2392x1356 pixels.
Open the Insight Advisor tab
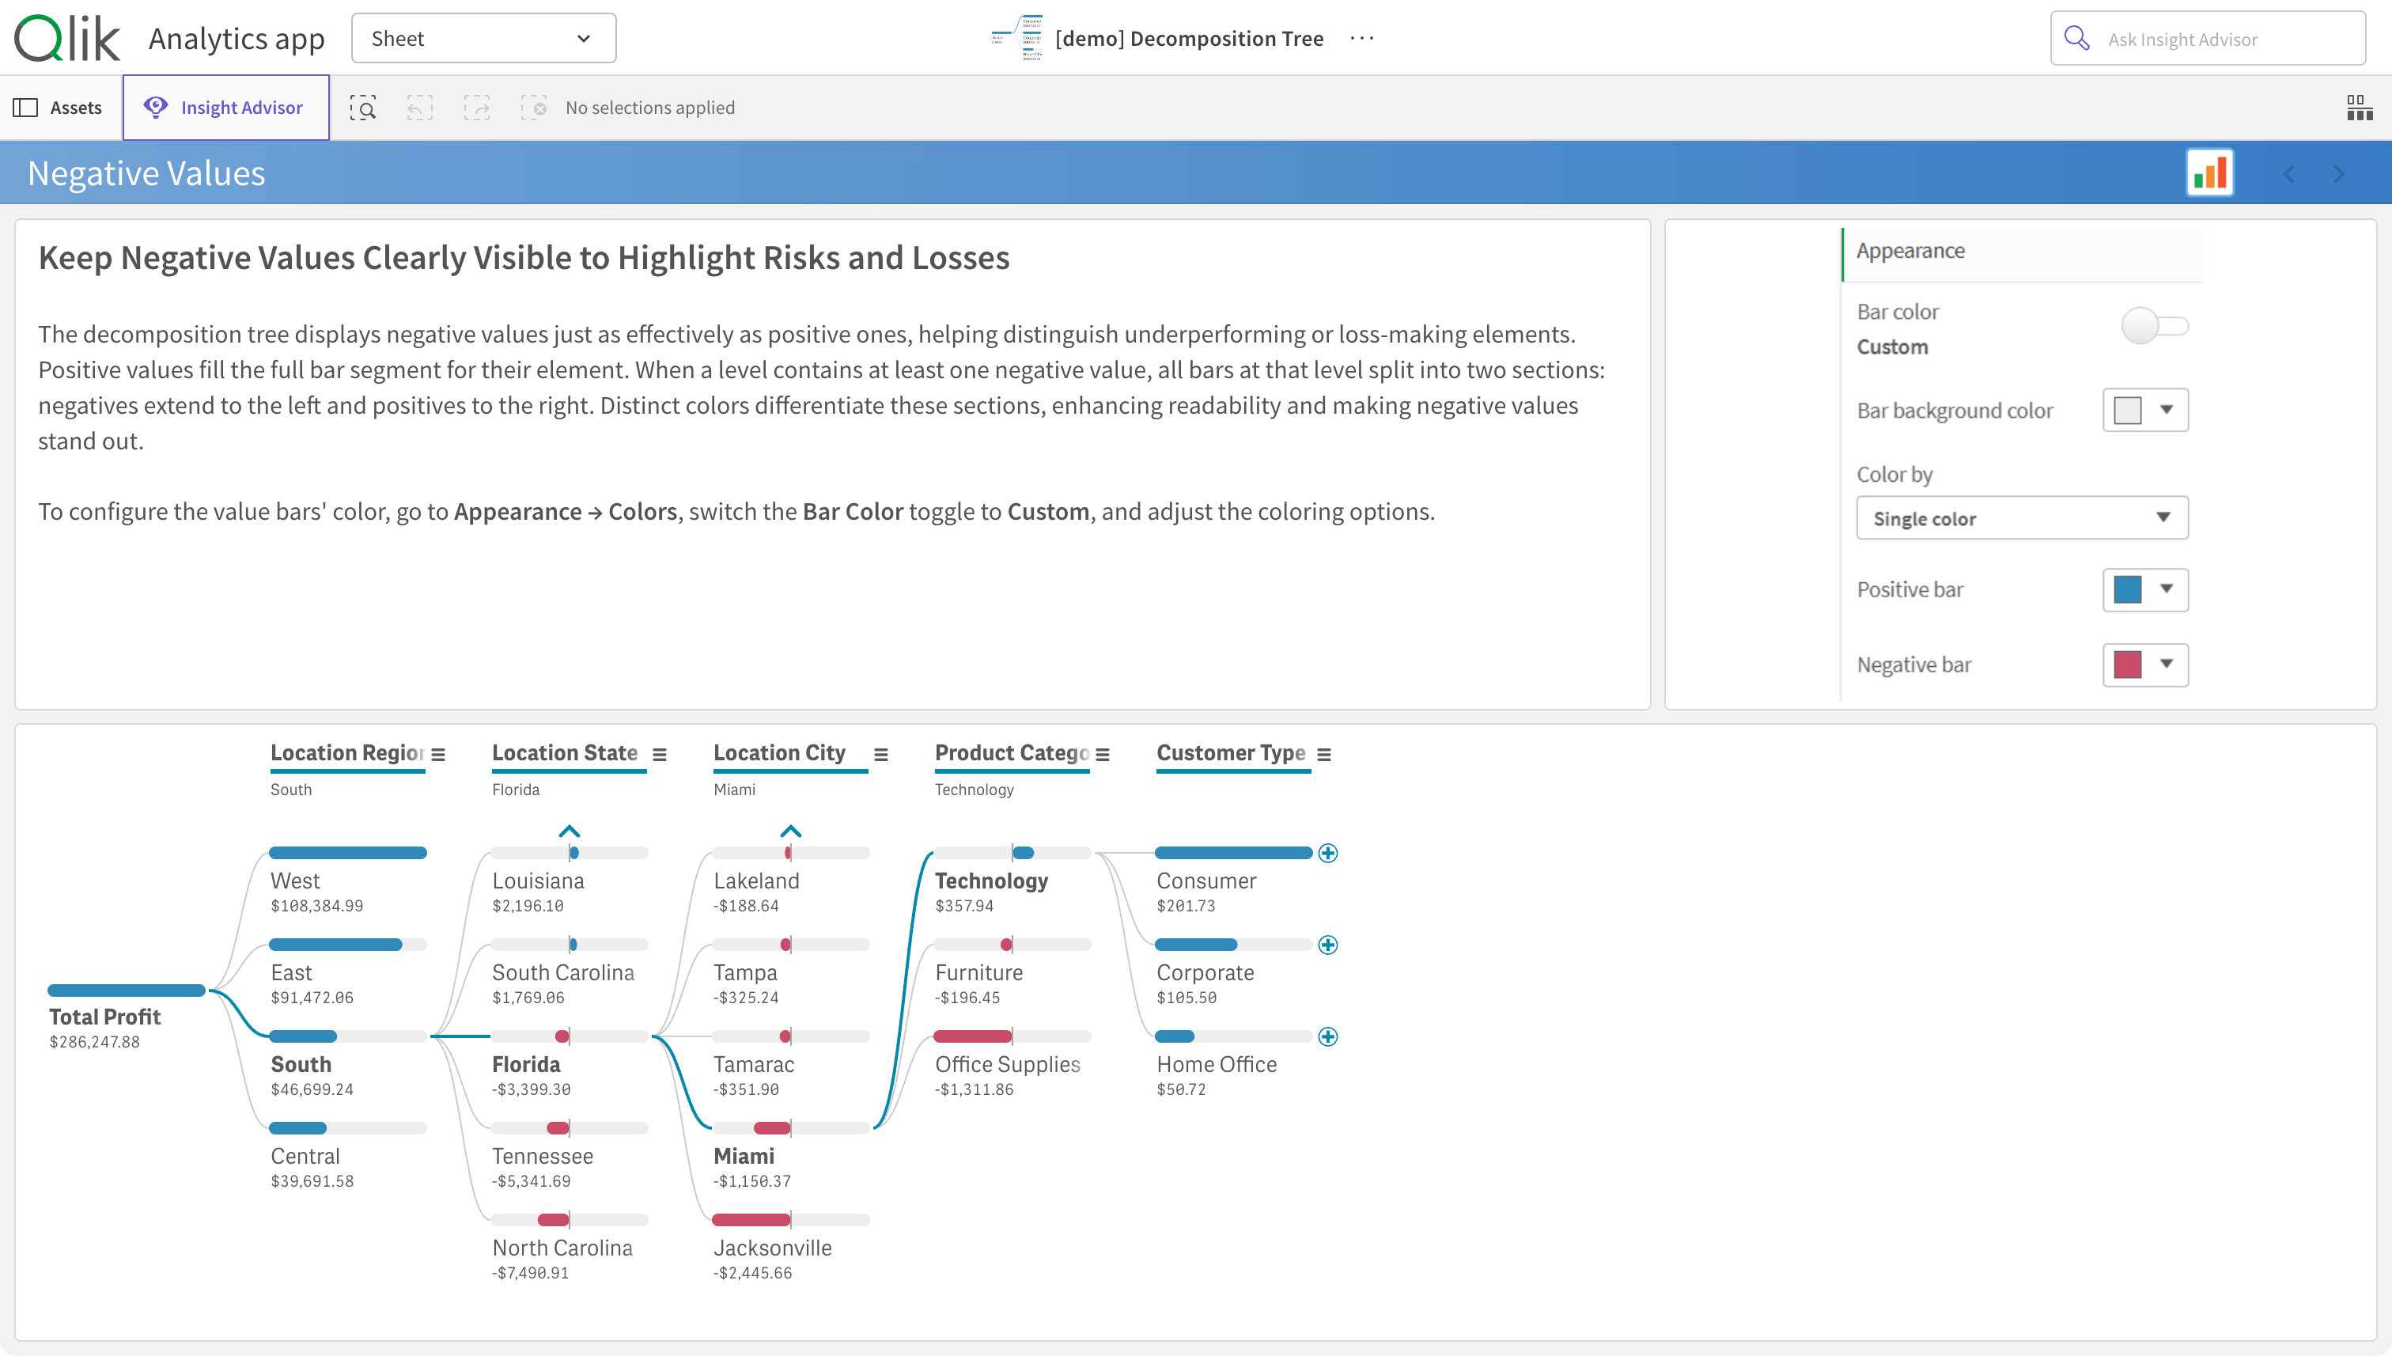pyautogui.click(x=225, y=108)
